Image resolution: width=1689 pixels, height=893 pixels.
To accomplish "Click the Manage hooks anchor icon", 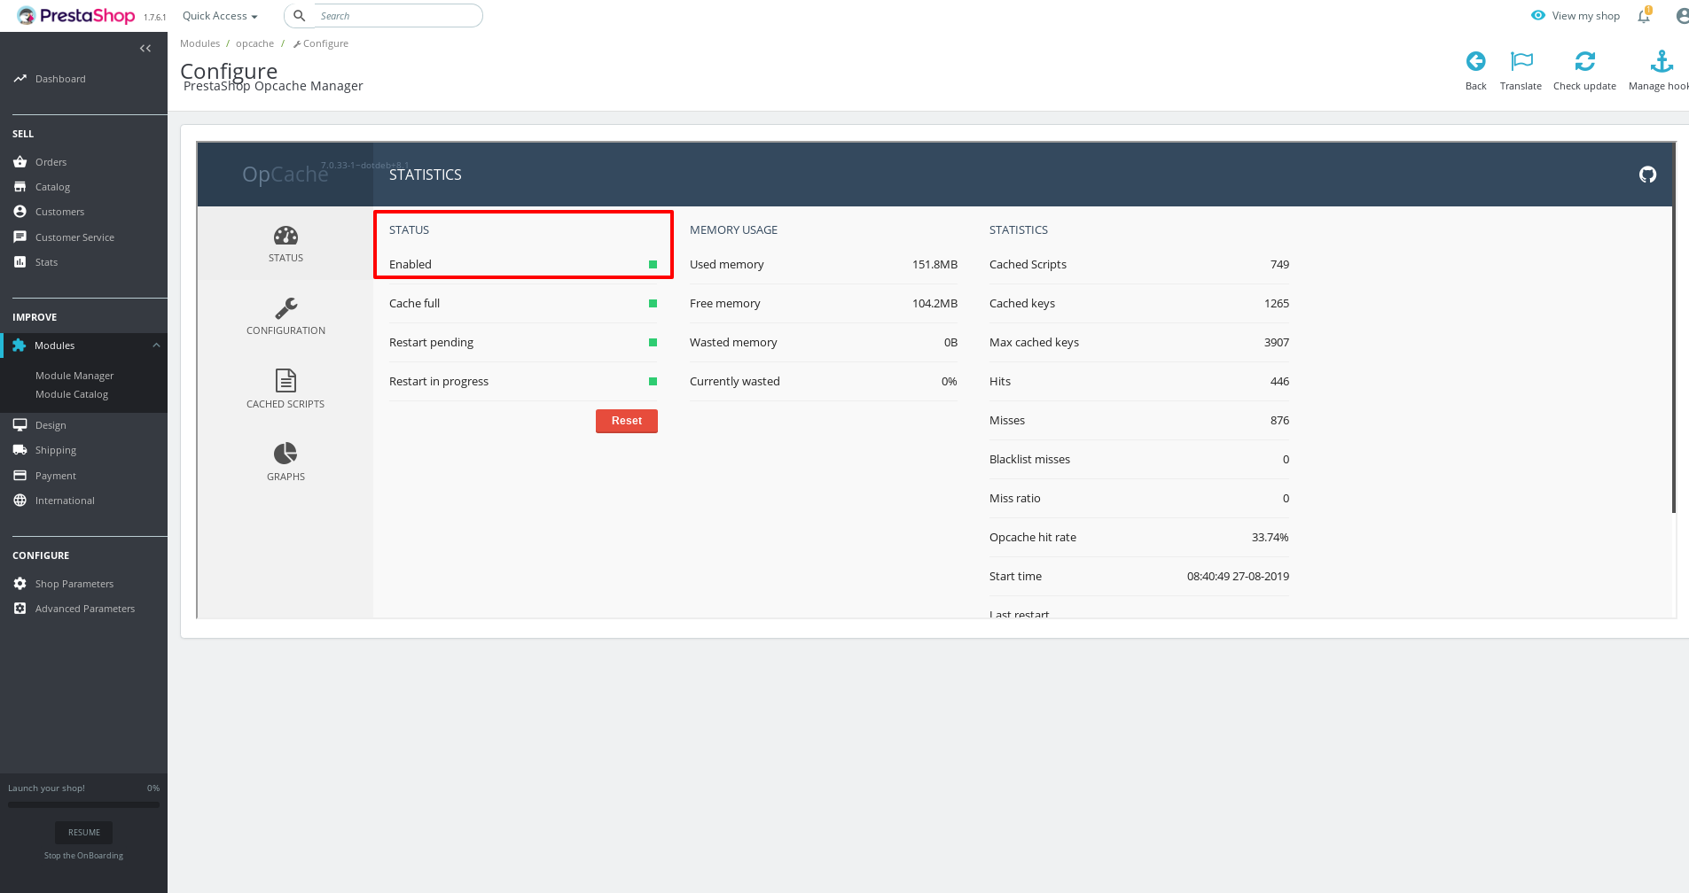I will click(1662, 61).
